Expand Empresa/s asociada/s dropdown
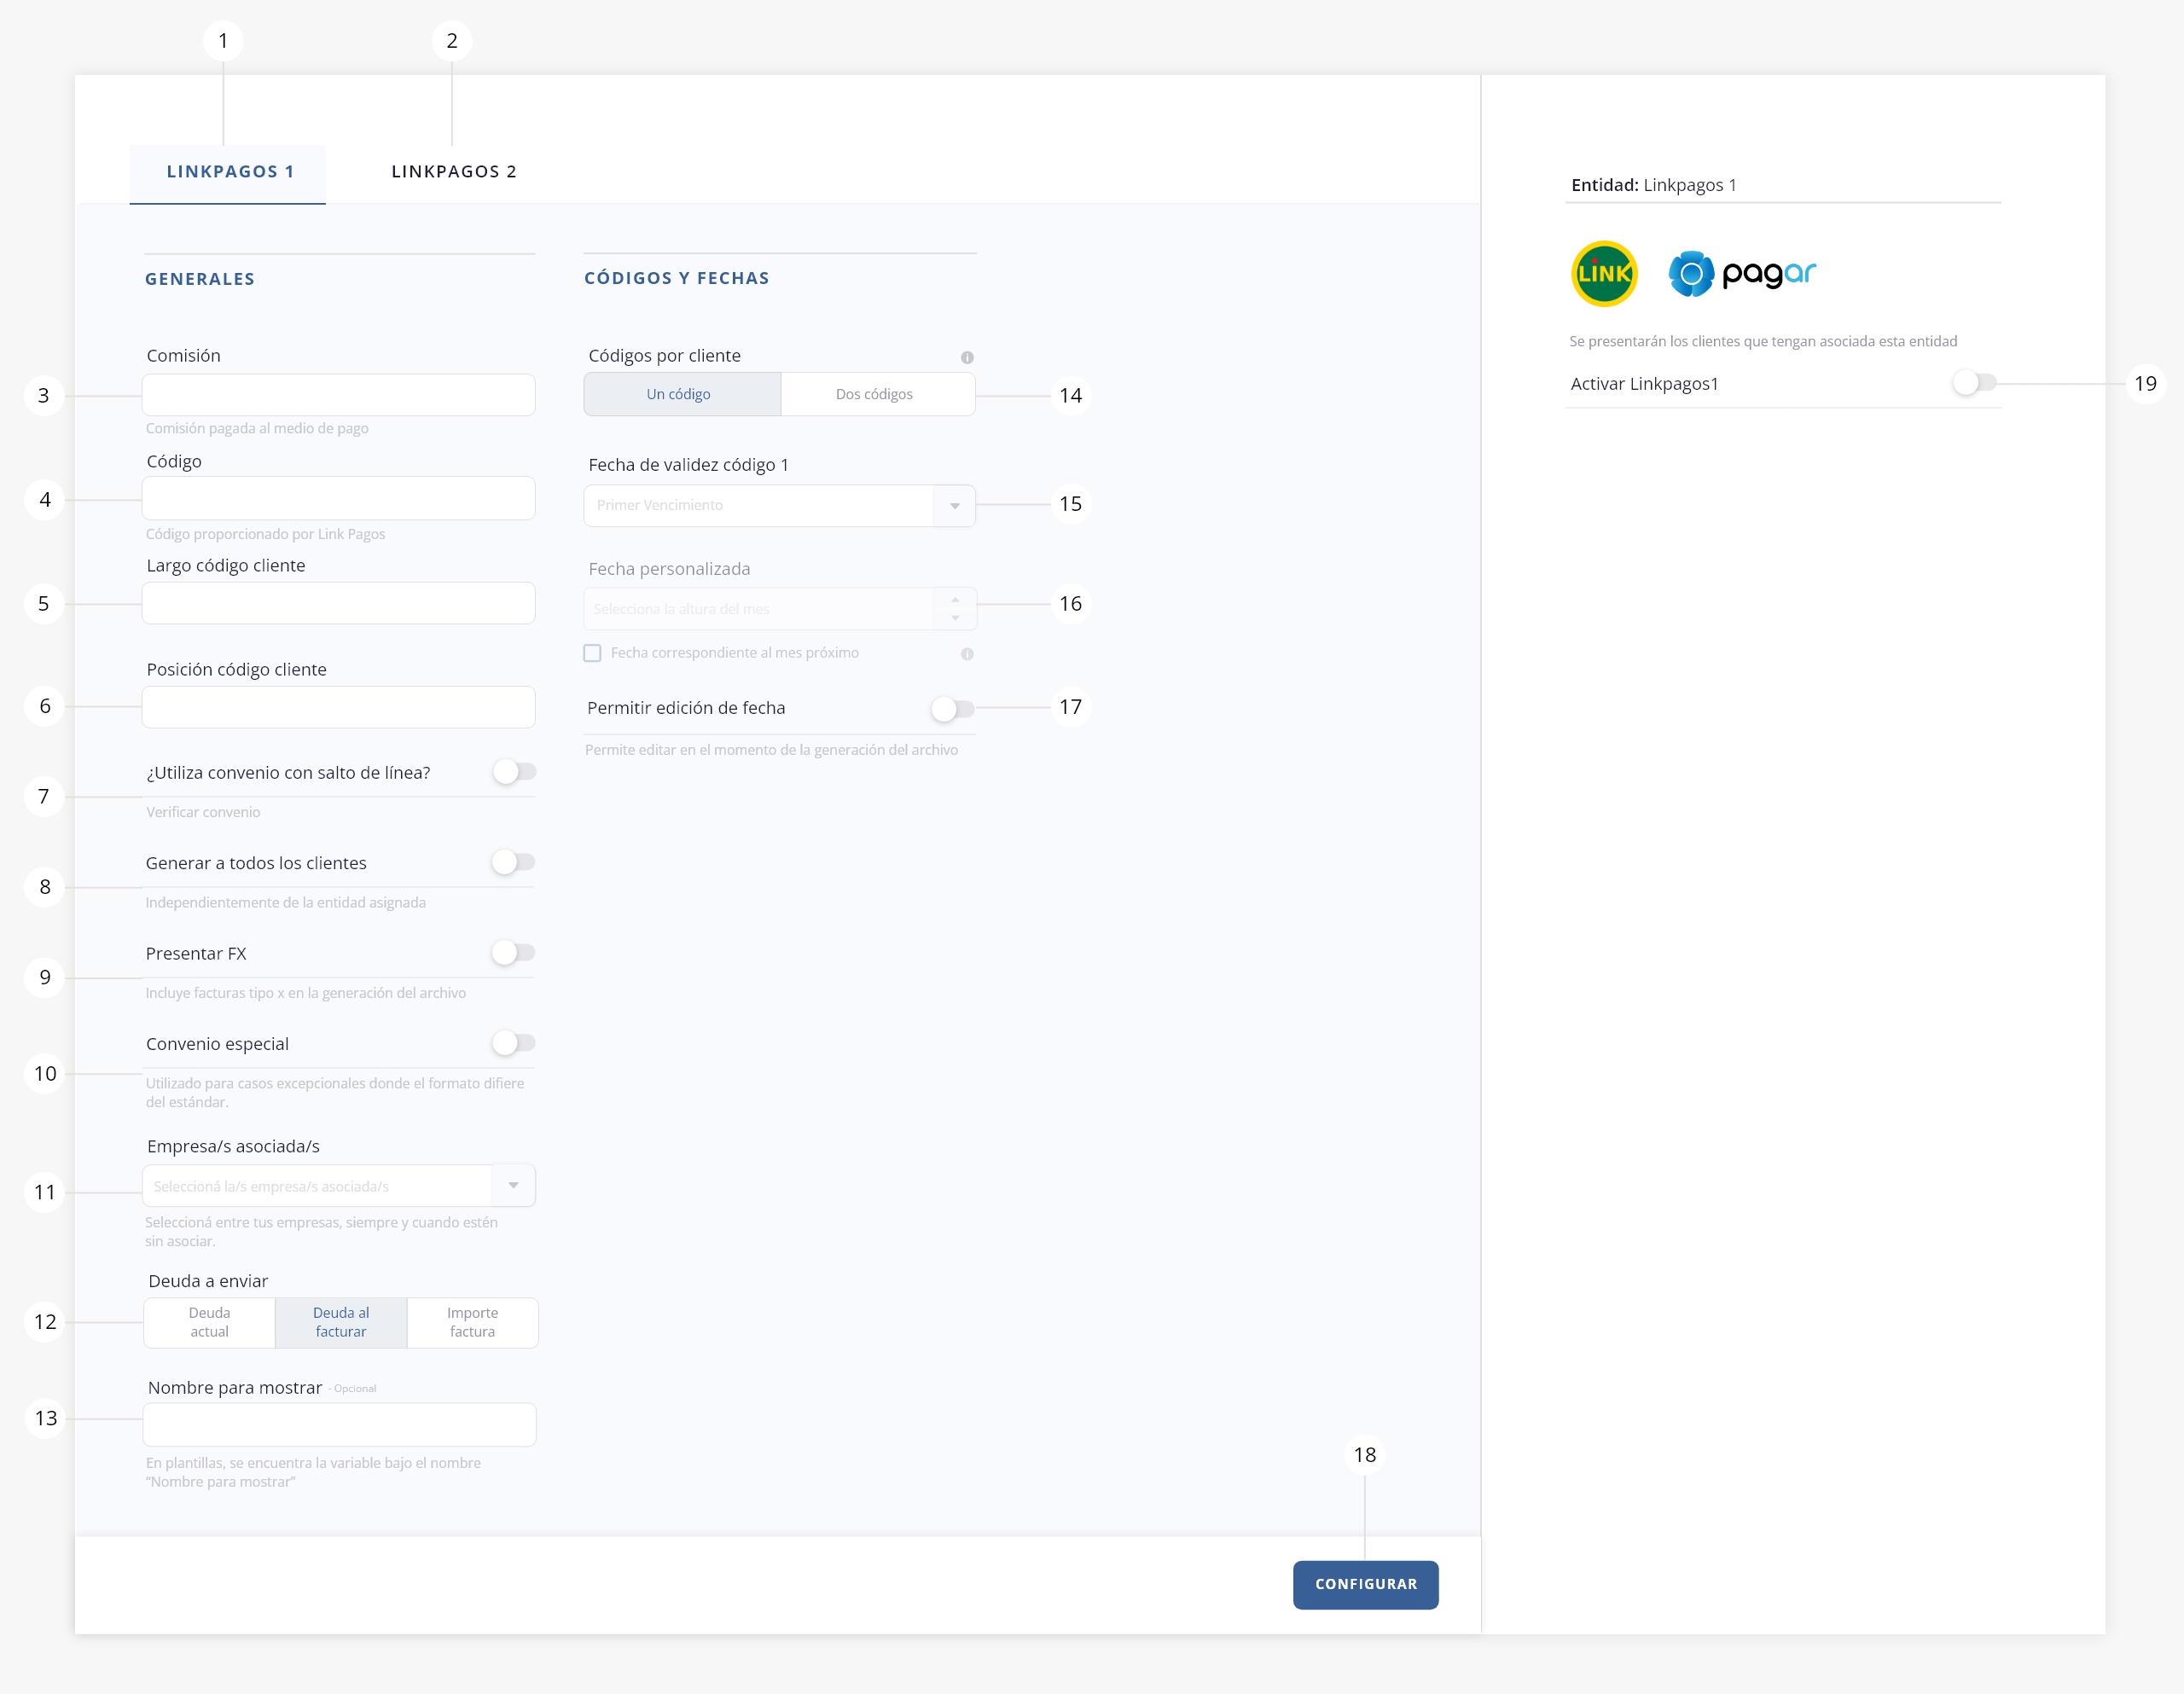 point(513,1186)
